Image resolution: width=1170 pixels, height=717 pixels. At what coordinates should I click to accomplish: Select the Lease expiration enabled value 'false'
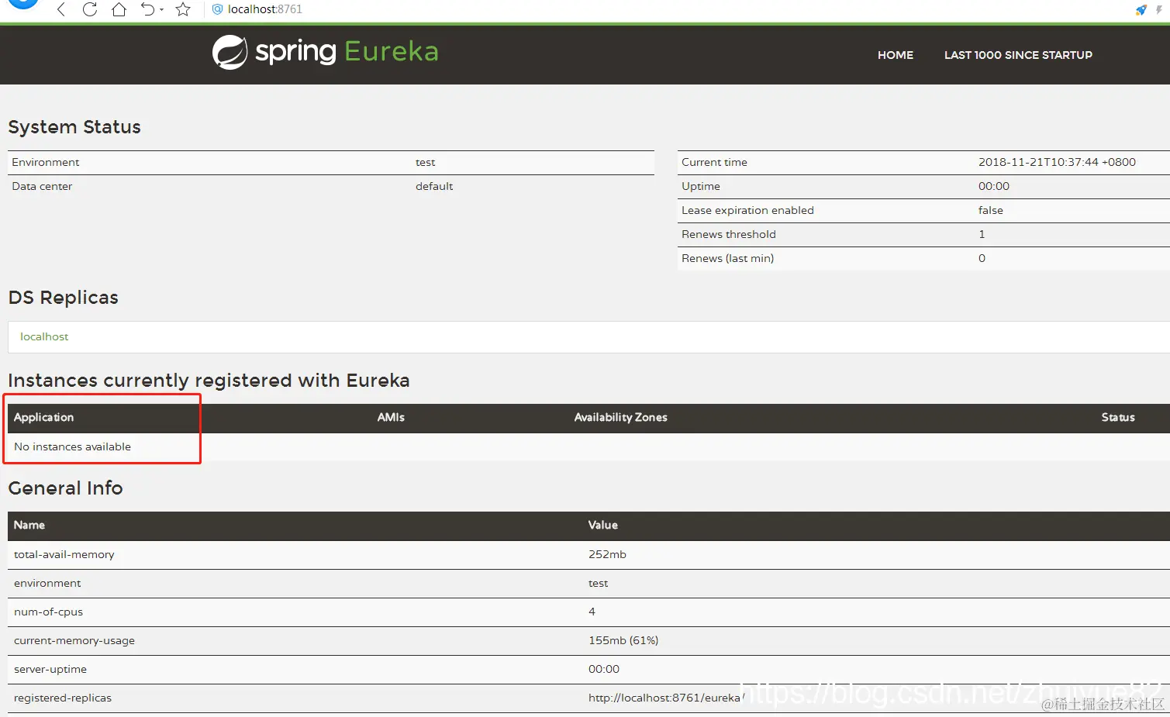(991, 210)
